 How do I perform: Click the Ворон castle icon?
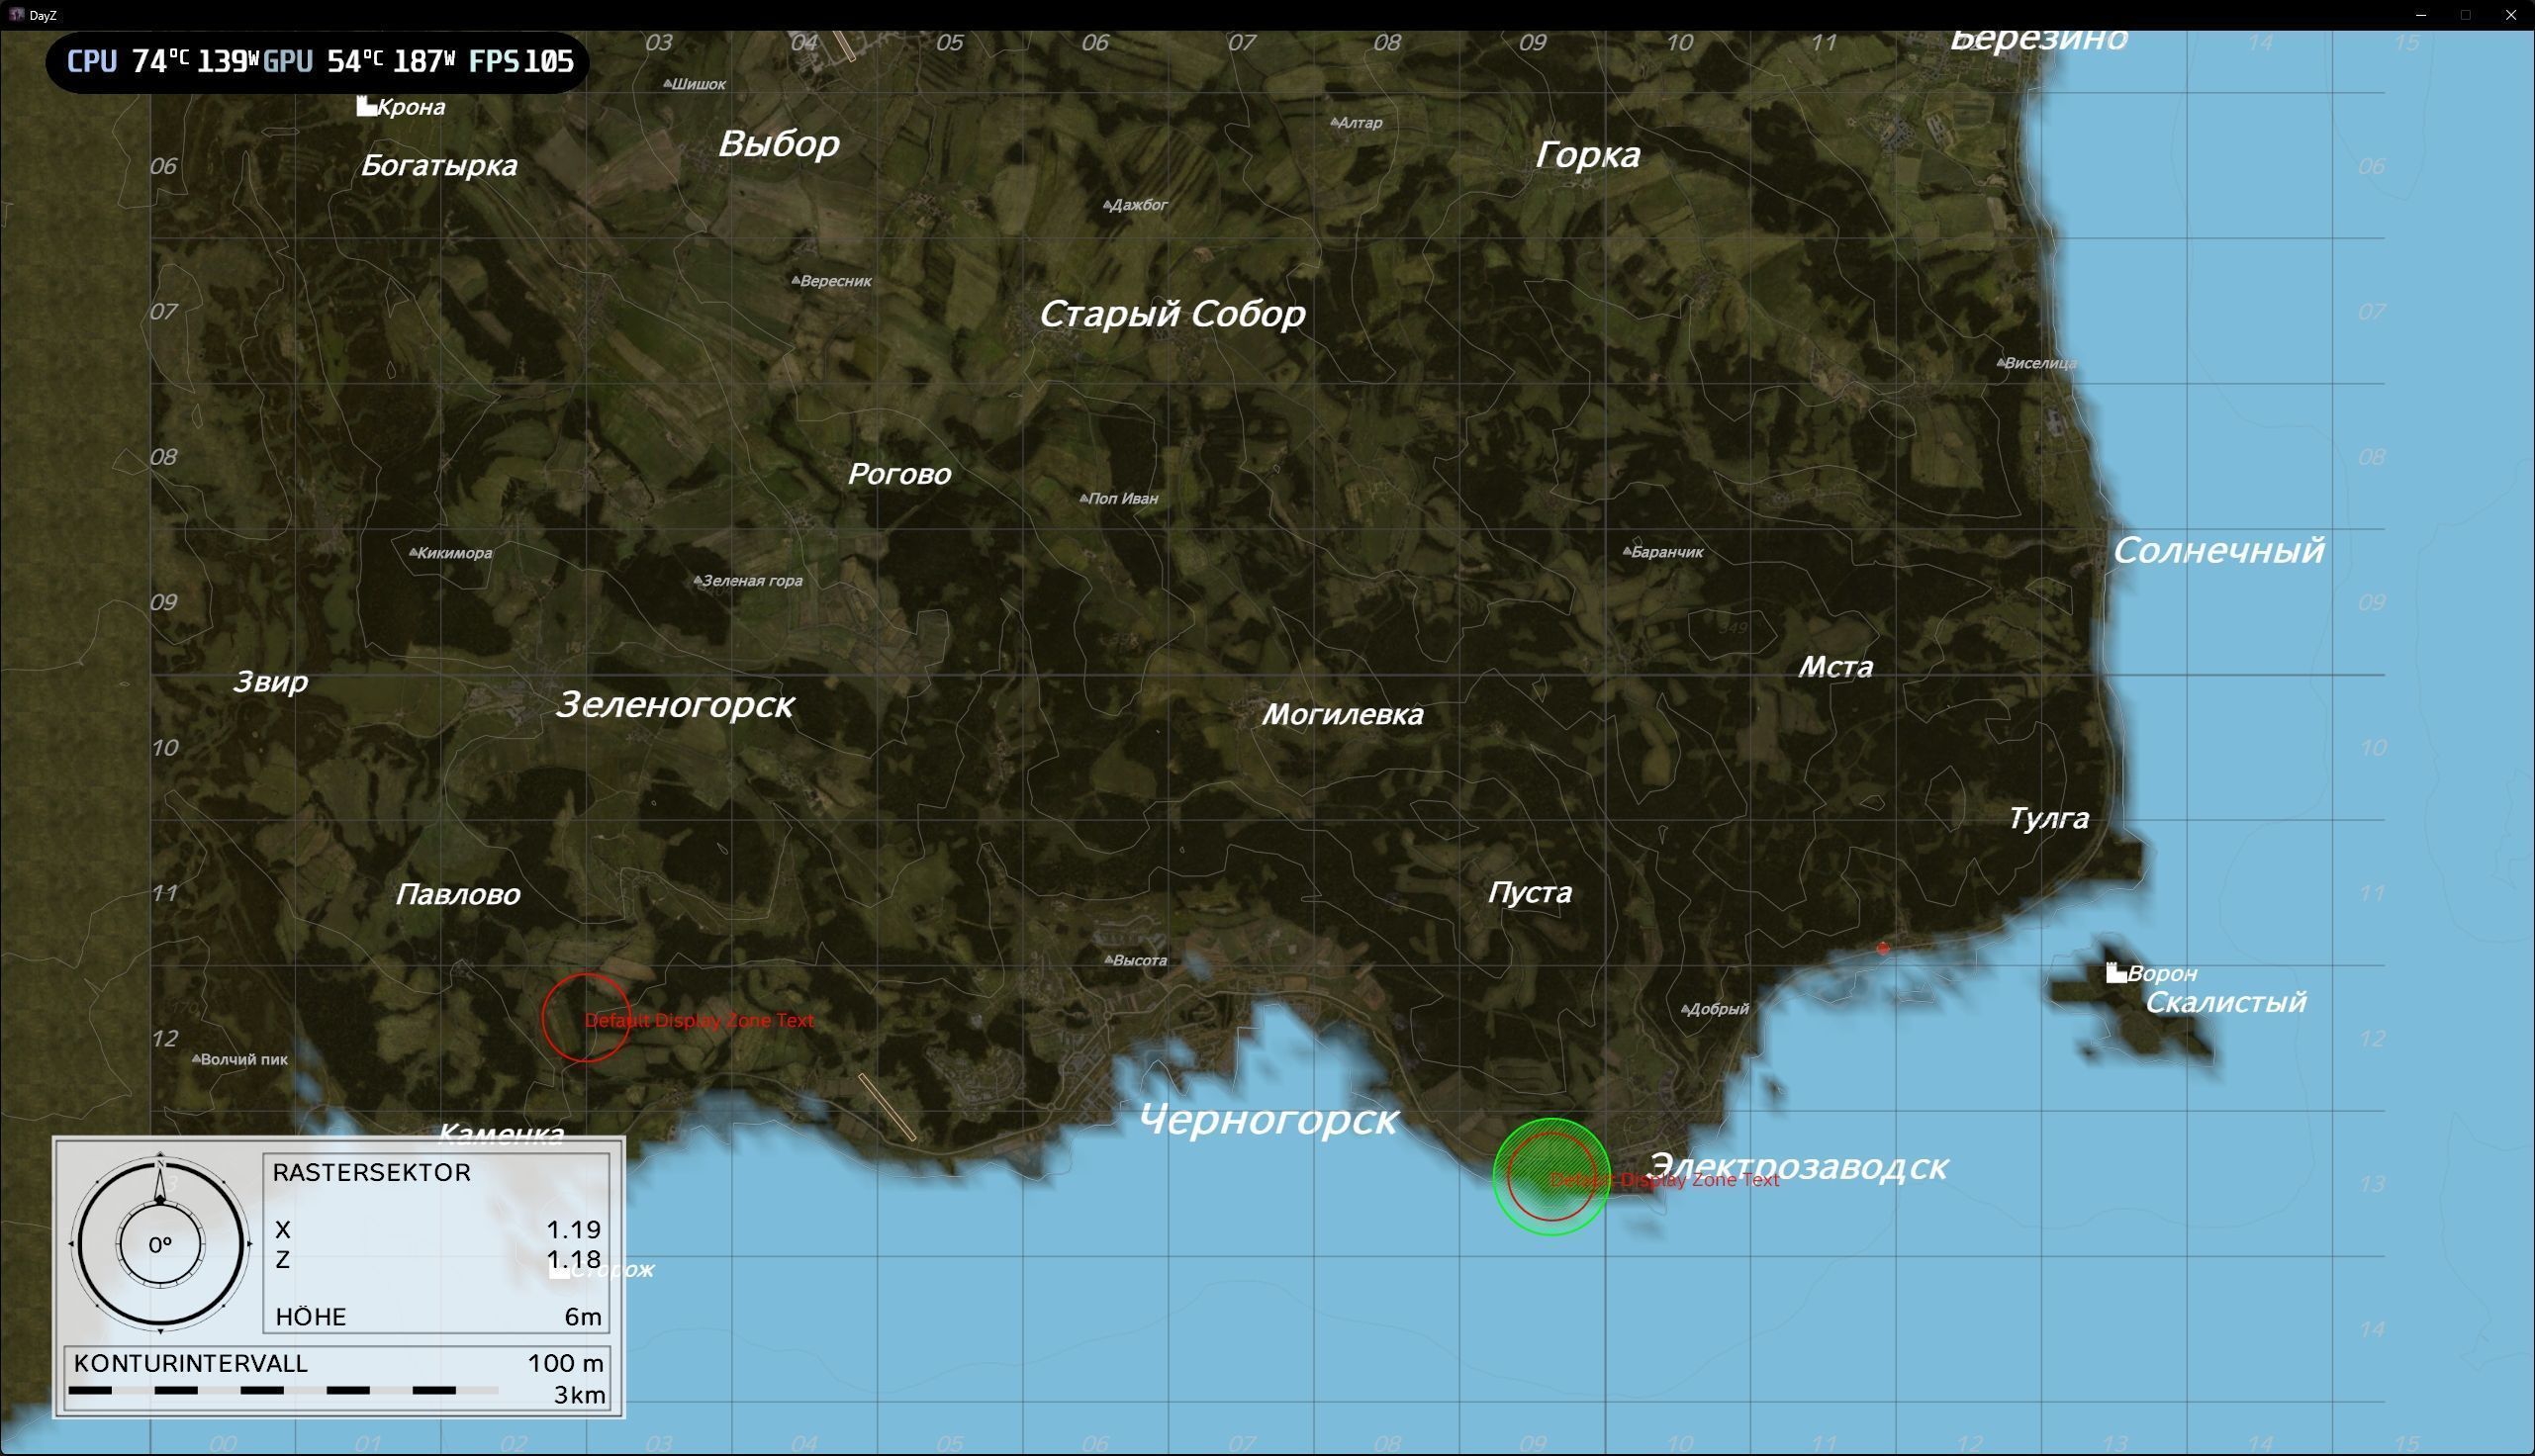(x=2116, y=973)
